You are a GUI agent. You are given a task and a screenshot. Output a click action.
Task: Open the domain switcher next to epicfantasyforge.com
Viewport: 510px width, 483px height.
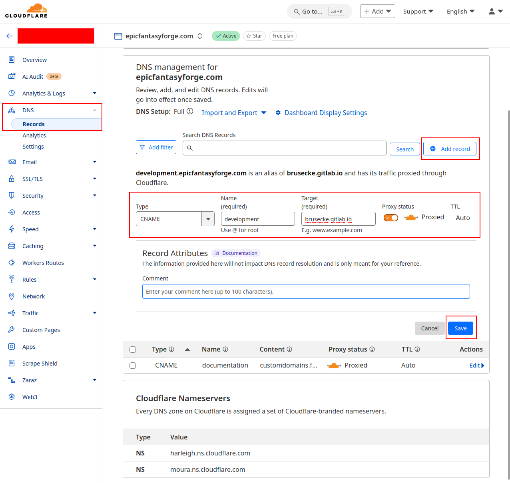pos(200,36)
